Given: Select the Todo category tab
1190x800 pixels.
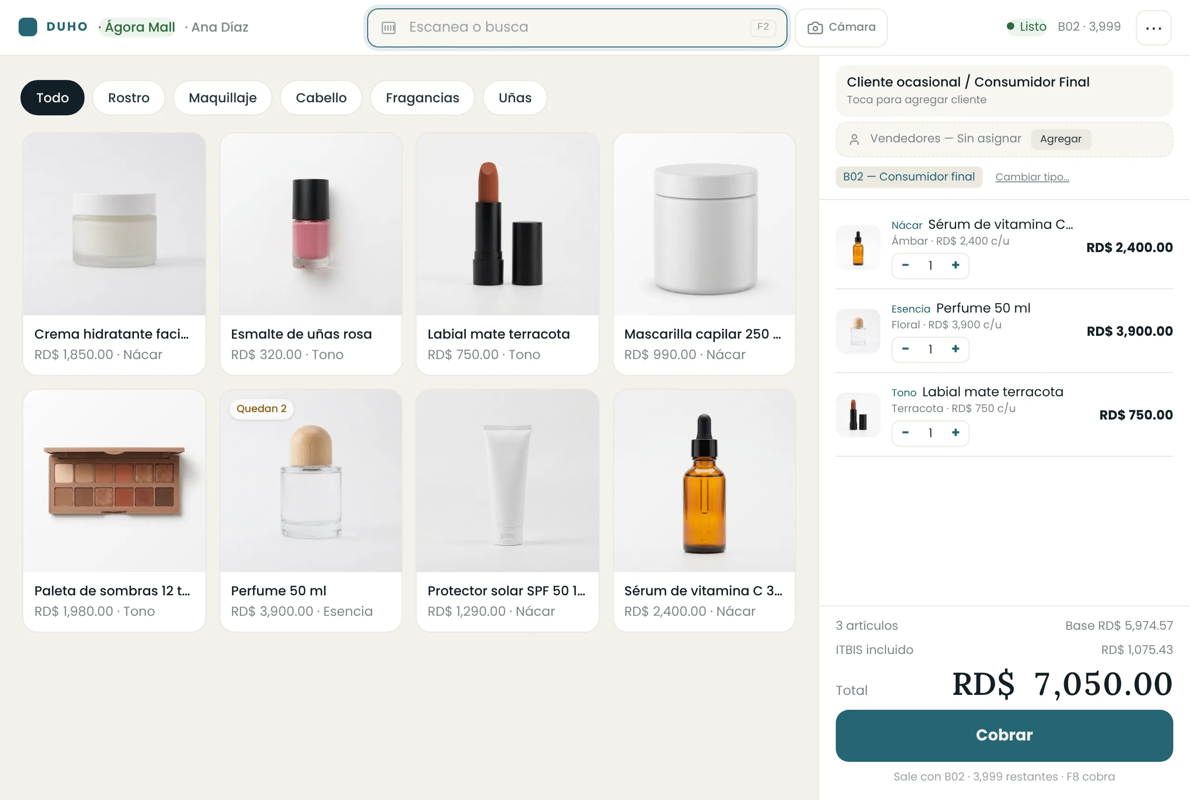Looking at the screenshot, I should [x=53, y=98].
